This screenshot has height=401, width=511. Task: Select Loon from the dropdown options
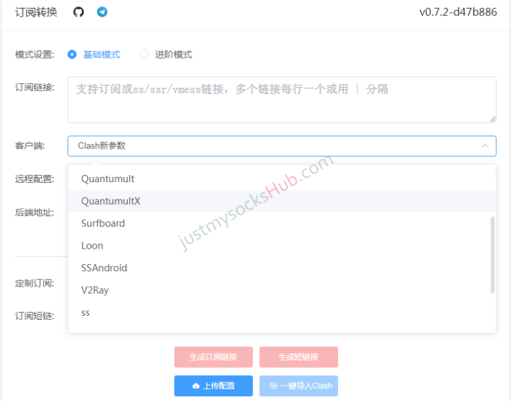92,245
